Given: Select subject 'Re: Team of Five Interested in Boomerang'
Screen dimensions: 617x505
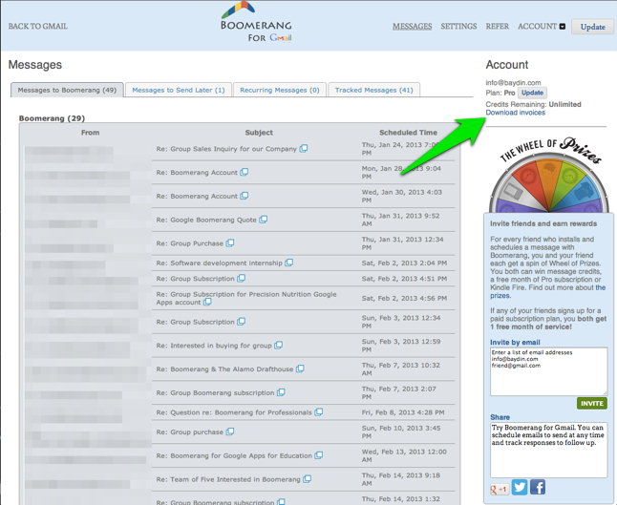Looking at the screenshot, I should 228,479.
